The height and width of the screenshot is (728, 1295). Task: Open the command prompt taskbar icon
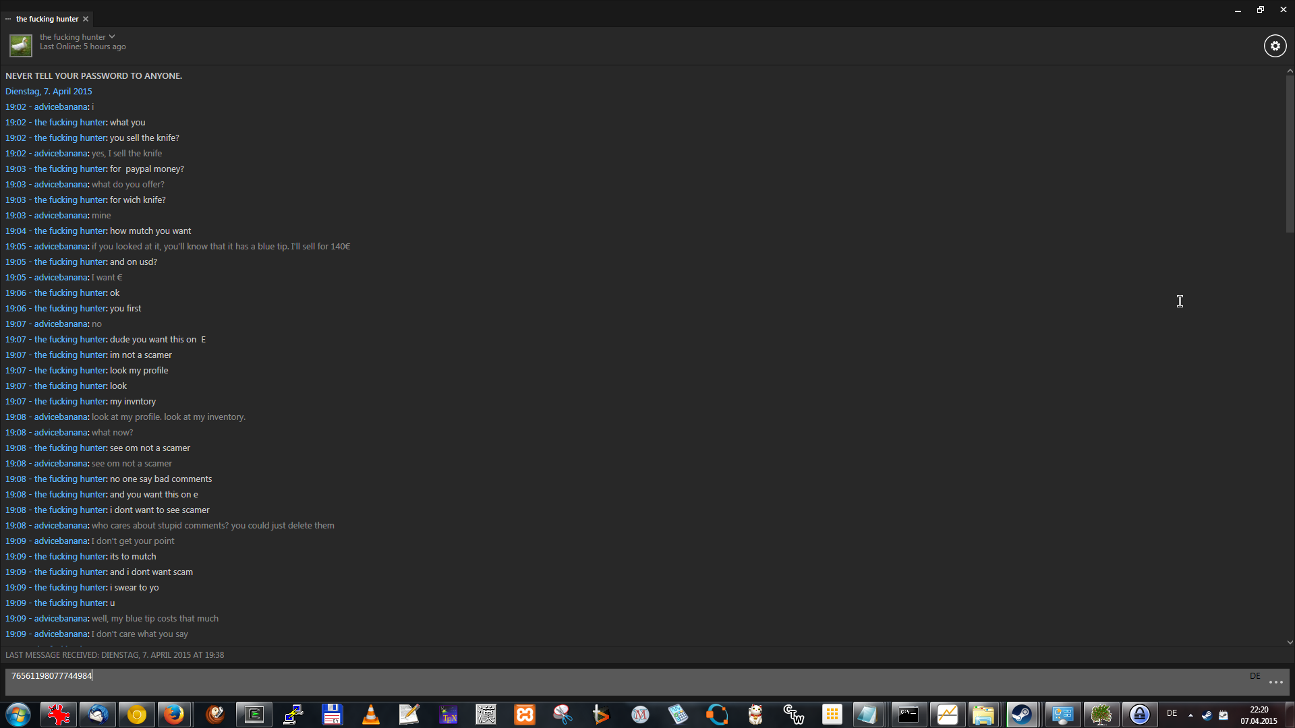point(909,715)
